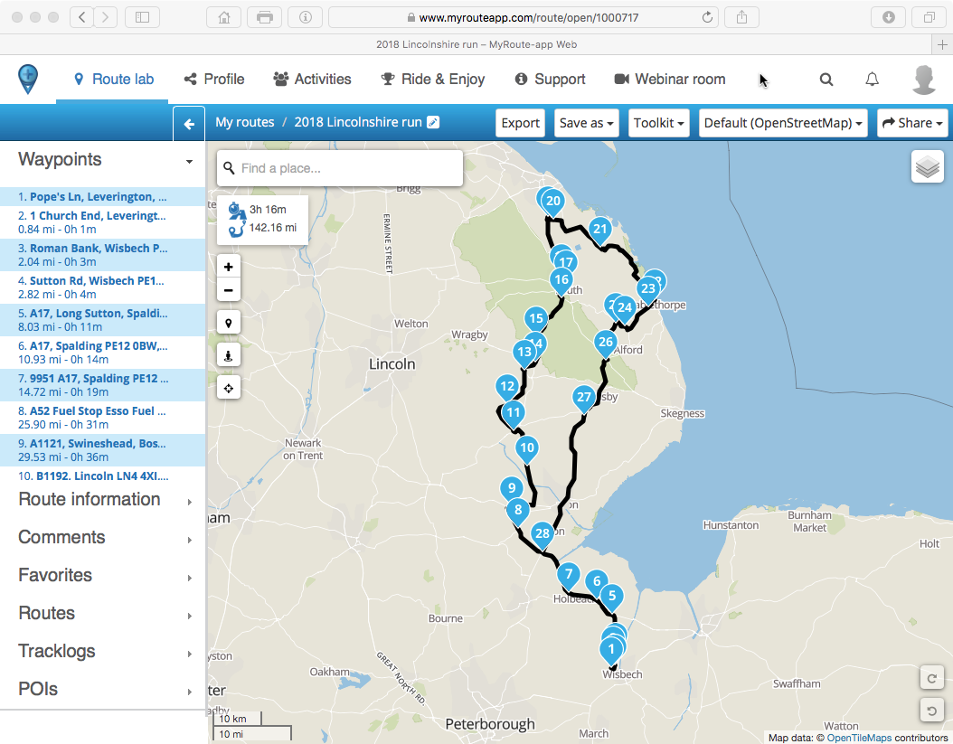This screenshot has width=953, height=744.
Task: Zoom out on the map
Action: pos(228,290)
